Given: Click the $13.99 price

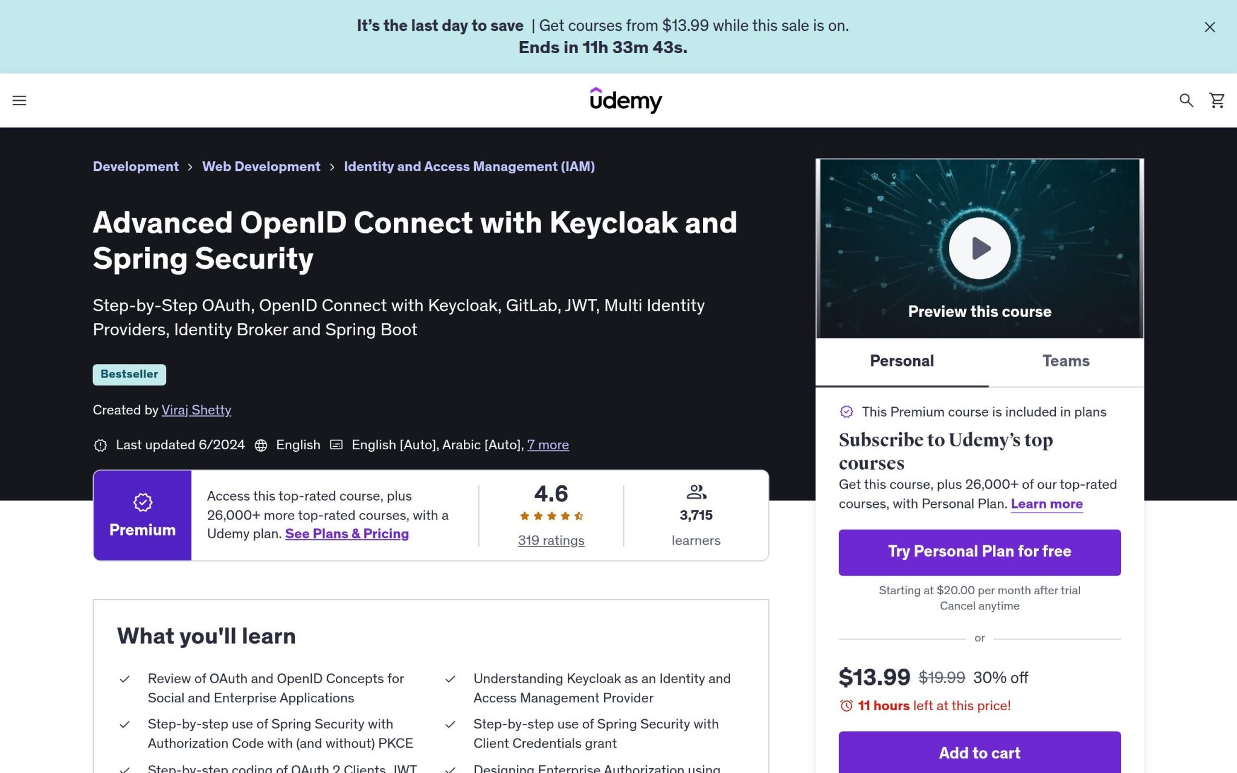Looking at the screenshot, I should (874, 678).
